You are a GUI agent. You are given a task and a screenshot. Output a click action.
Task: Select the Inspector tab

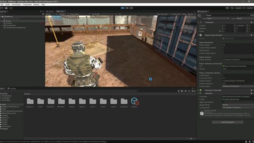[x=203, y=12]
